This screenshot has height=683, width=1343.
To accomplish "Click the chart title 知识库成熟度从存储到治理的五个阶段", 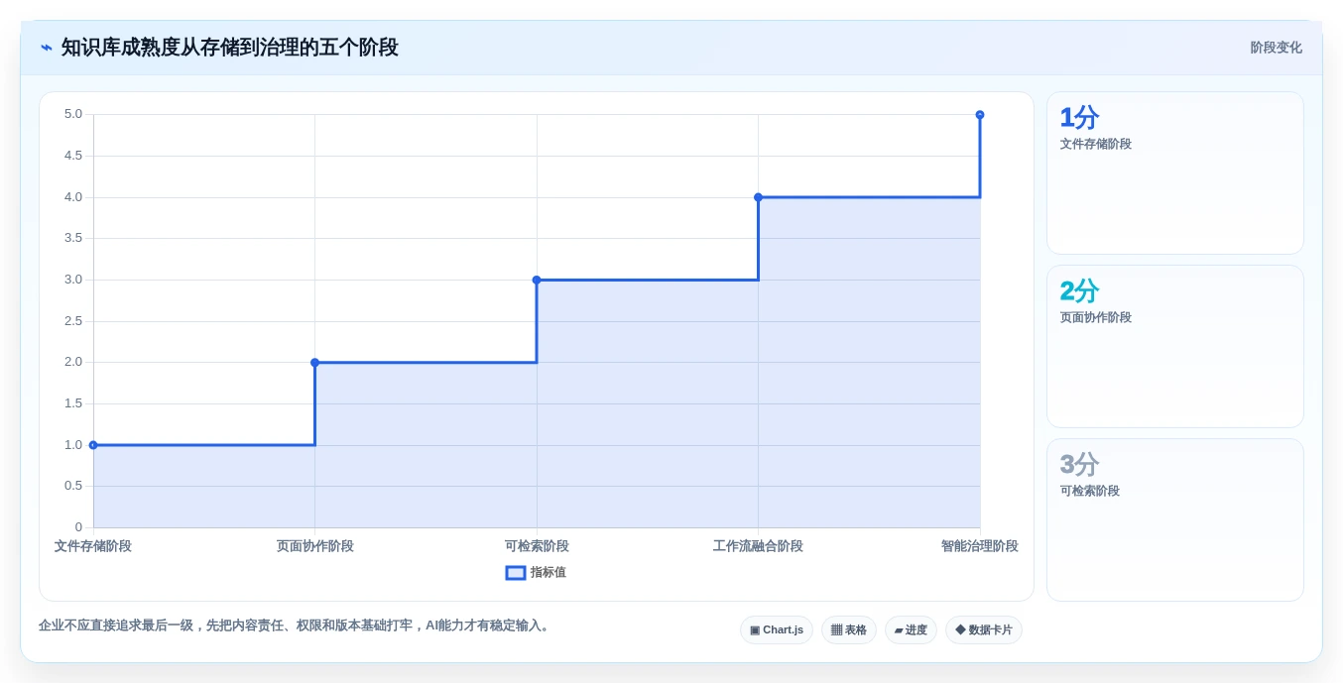I will 230,48.
